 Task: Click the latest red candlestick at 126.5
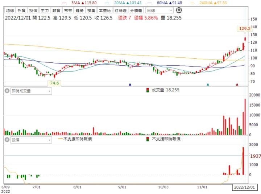(x=245, y=39)
